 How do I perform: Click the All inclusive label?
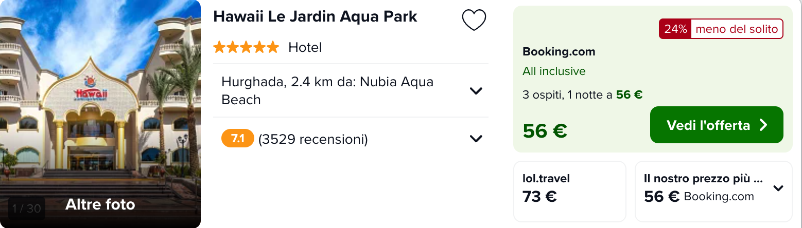[554, 71]
